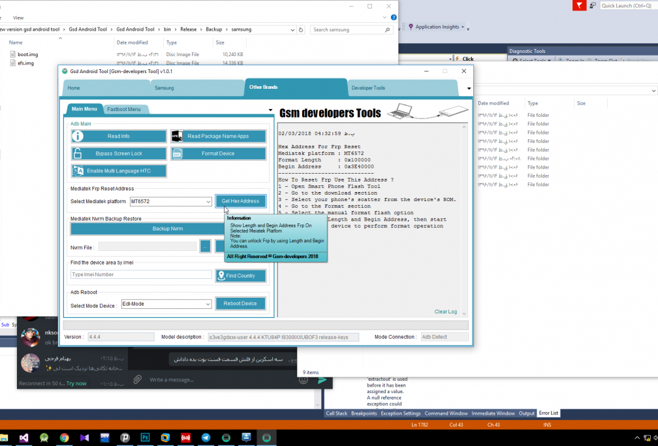Screen dimensions: 658x446
Task: Expand the arrow beside Fastboot Menu tab
Action: (270, 110)
